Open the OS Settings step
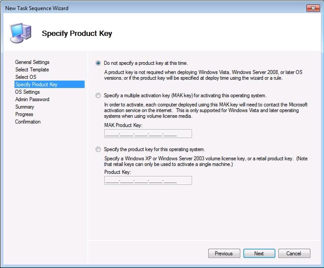 pyautogui.click(x=27, y=92)
